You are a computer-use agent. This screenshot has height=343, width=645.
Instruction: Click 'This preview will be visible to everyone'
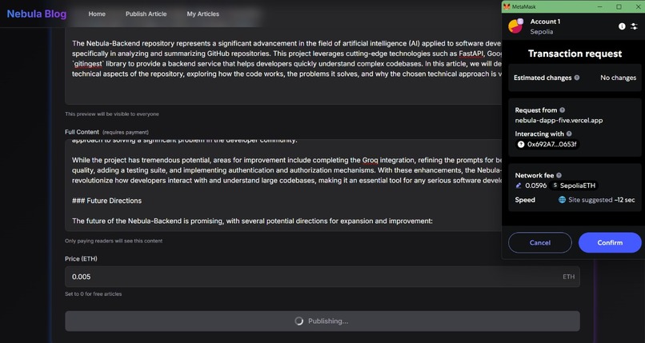coord(112,114)
